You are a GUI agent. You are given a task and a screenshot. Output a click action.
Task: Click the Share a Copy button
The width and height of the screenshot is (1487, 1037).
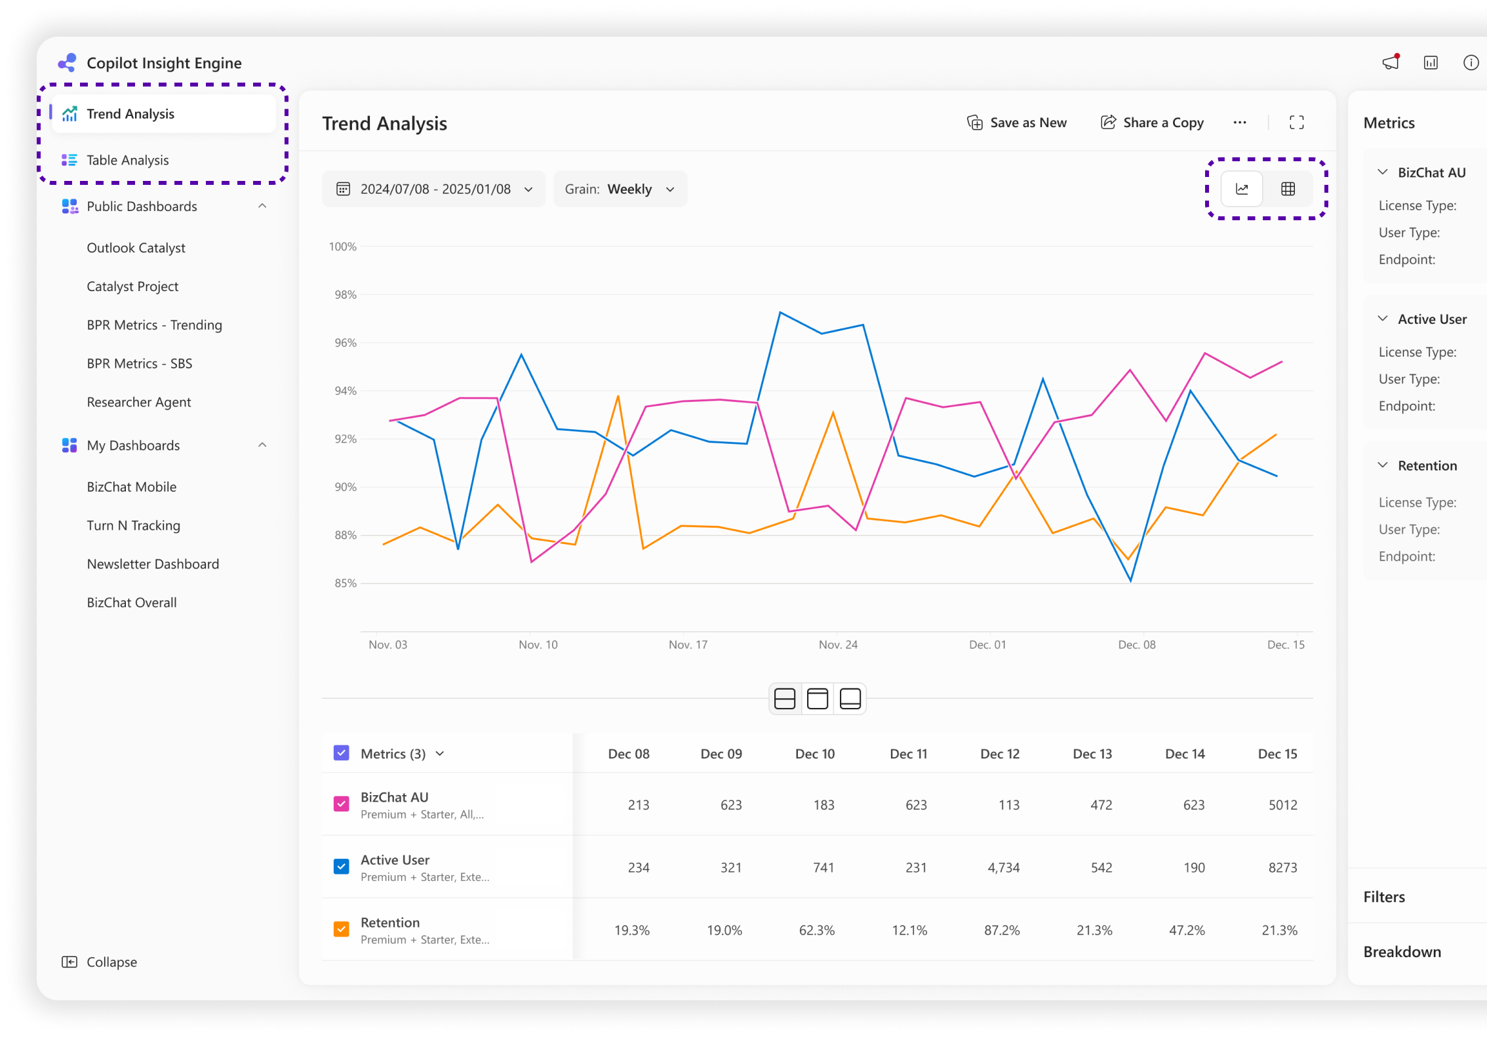(1151, 123)
